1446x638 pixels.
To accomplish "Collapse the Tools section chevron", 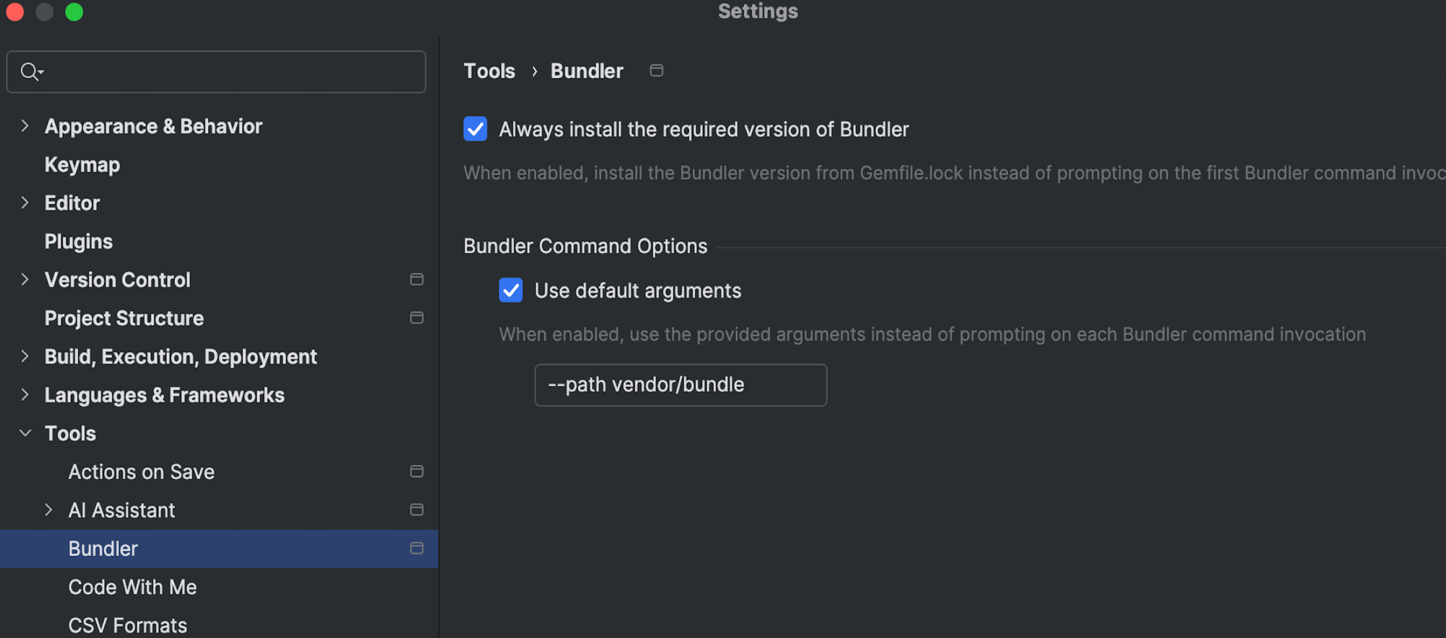I will tap(24, 433).
